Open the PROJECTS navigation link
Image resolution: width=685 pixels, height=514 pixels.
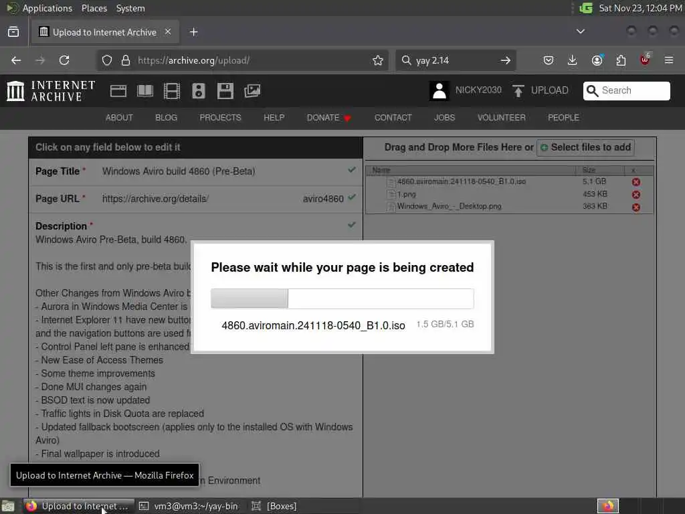pos(220,118)
